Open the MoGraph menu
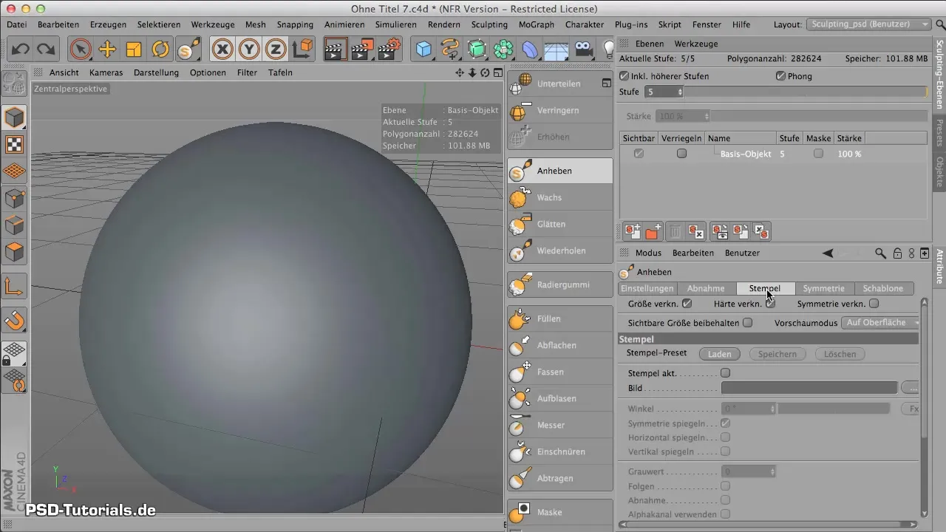This screenshot has height=532, width=946. [535, 24]
